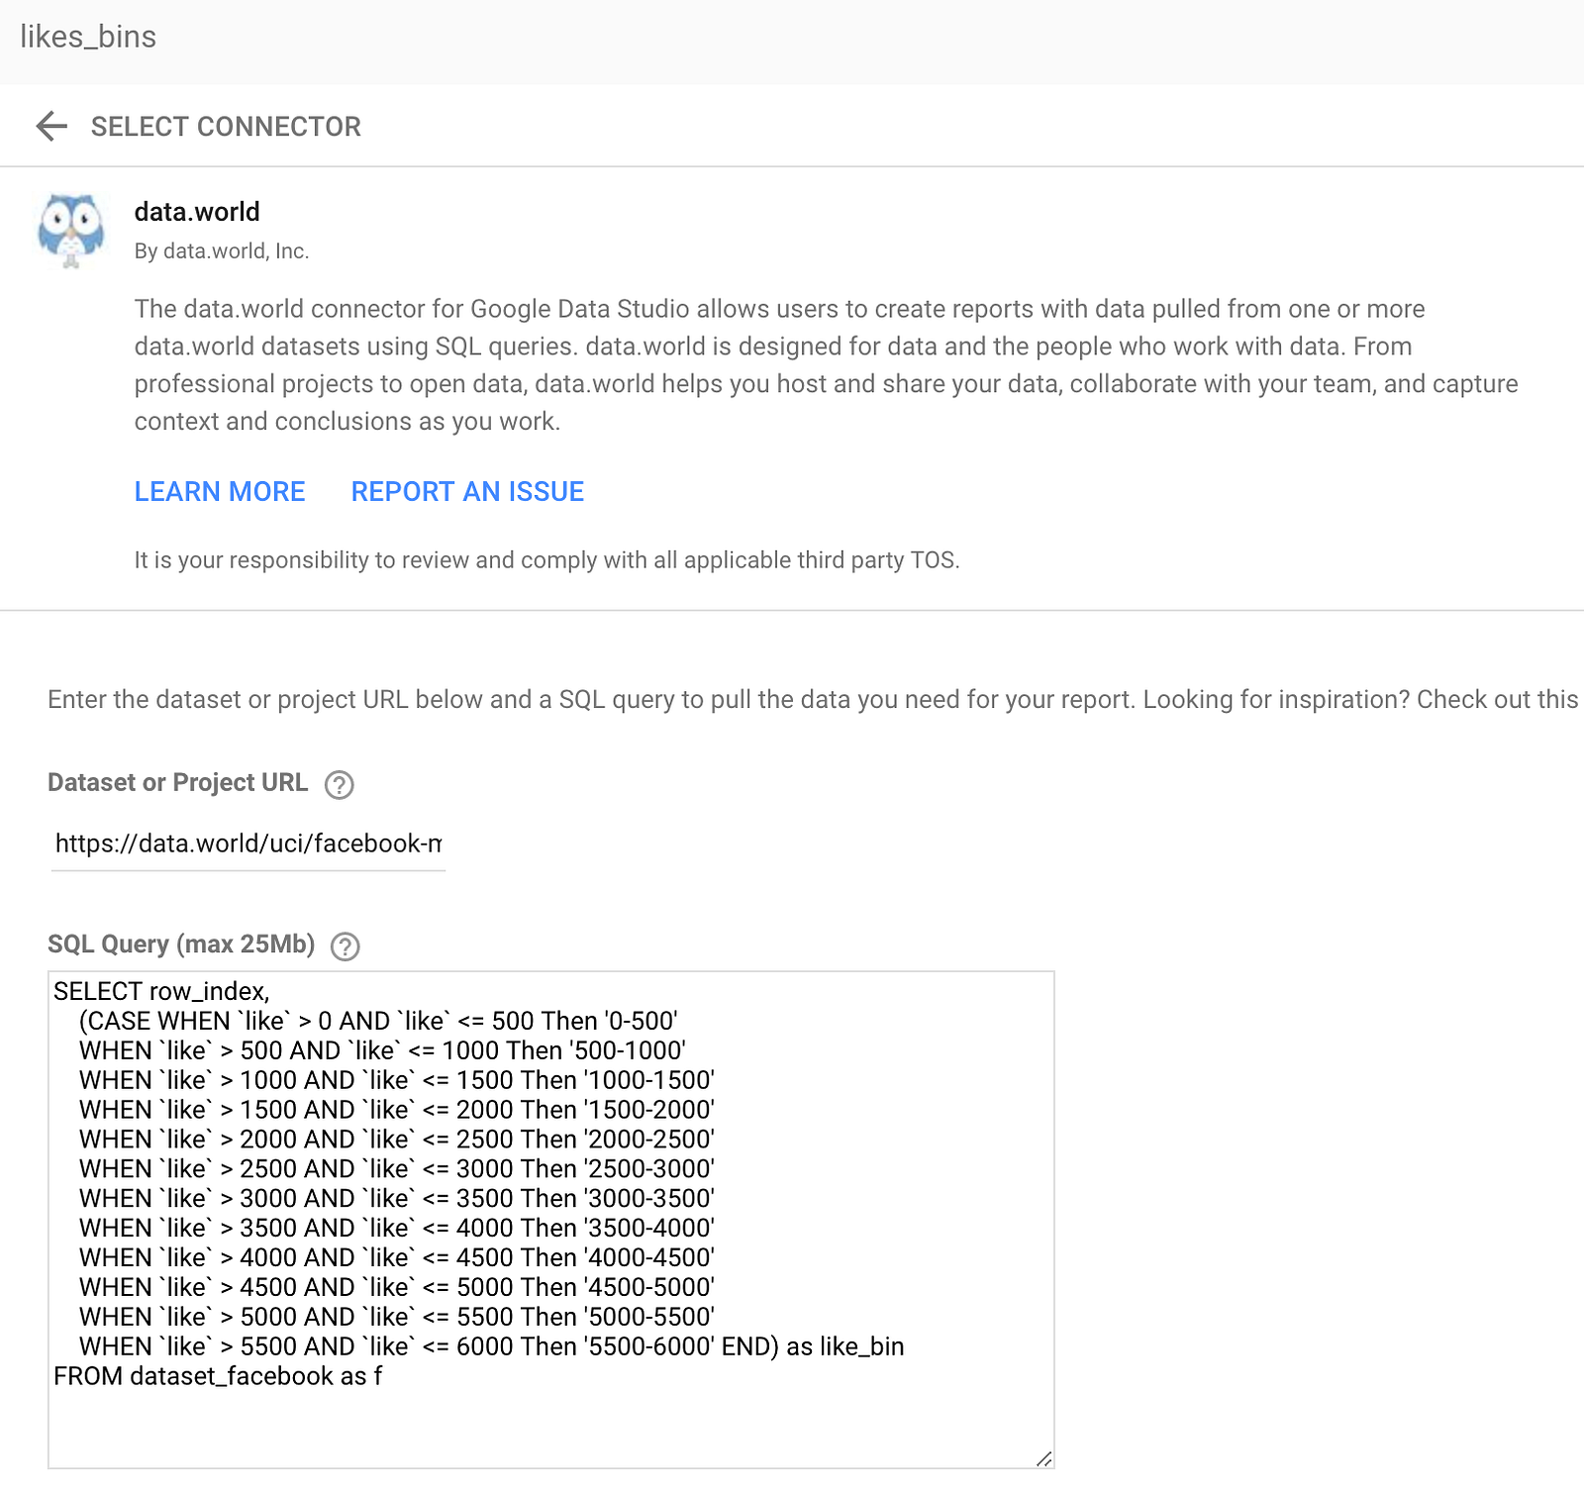The image size is (1584, 1491).
Task: Click the SELECT CONNECTOR heading
Action: tap(226, 127)
